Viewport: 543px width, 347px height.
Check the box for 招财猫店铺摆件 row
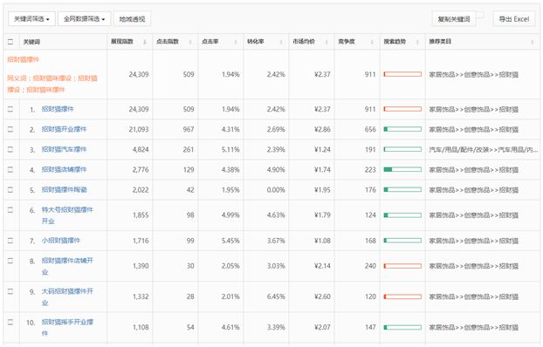point(10,169)
